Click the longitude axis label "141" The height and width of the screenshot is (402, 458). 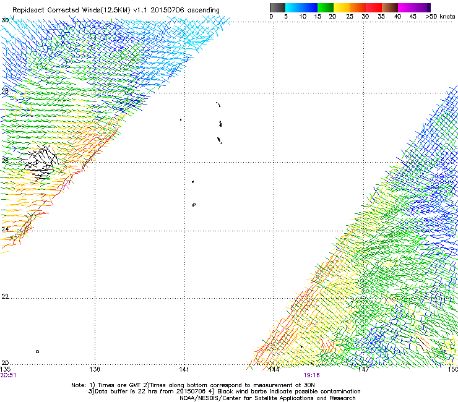pos(184,369)
